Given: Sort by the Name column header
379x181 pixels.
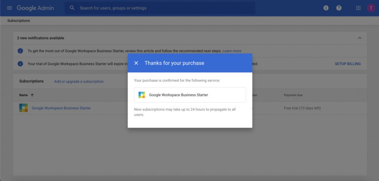Looking at the screenshot, I should (23, 95).
